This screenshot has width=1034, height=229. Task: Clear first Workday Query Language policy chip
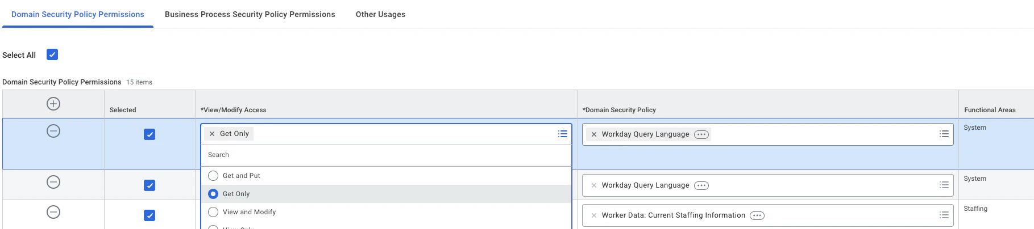[594, 134]
